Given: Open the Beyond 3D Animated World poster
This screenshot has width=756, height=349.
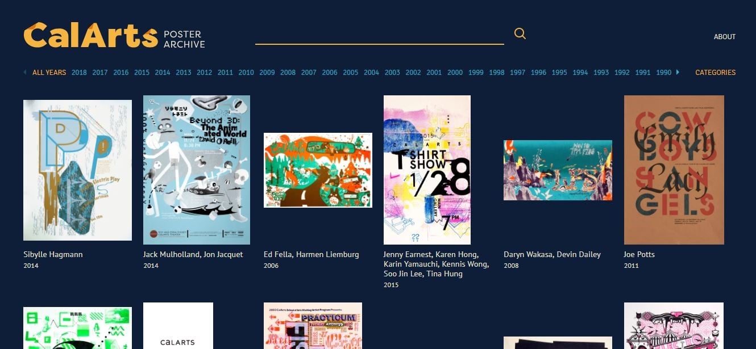Looking at the screenshot, I should [x=197, y=170].
